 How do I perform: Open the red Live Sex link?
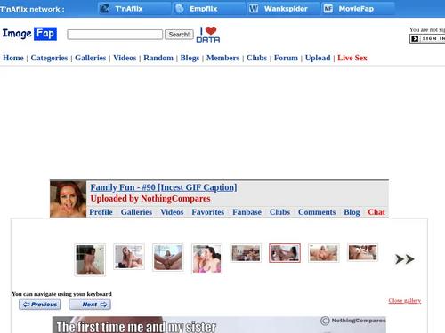pos(352,58)
